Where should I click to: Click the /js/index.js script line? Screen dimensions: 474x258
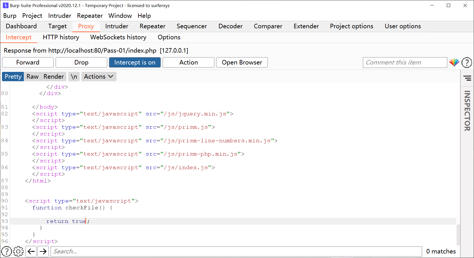123,167
